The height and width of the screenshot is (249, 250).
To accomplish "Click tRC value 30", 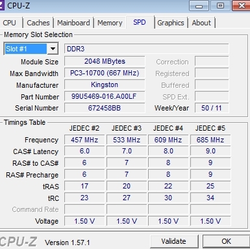I will (x=168, y=198).
